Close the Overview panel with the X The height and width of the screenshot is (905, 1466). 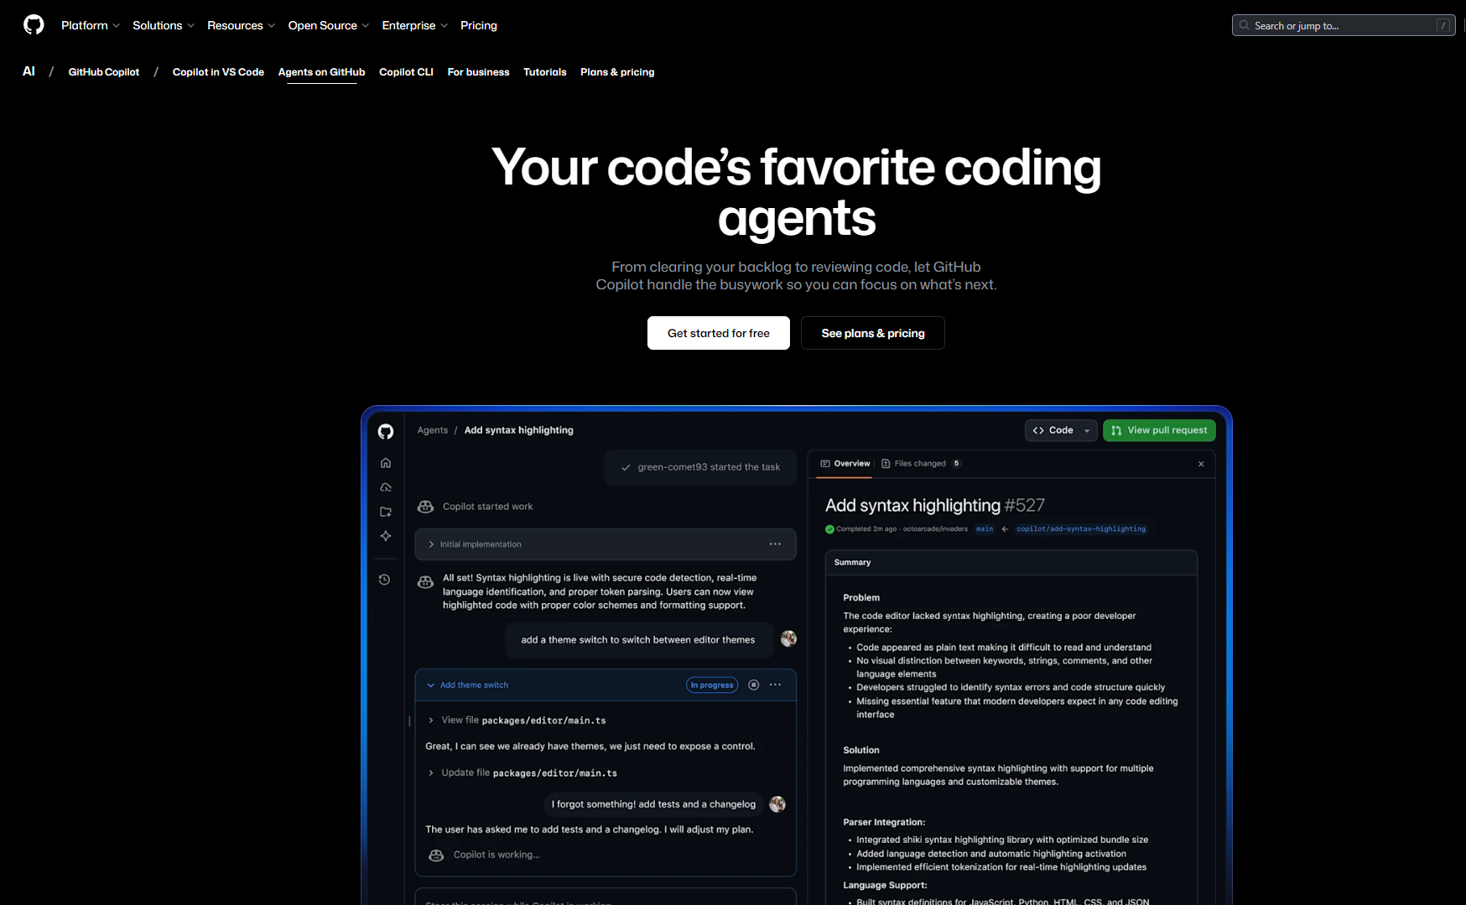click(x=1201, y=464)
